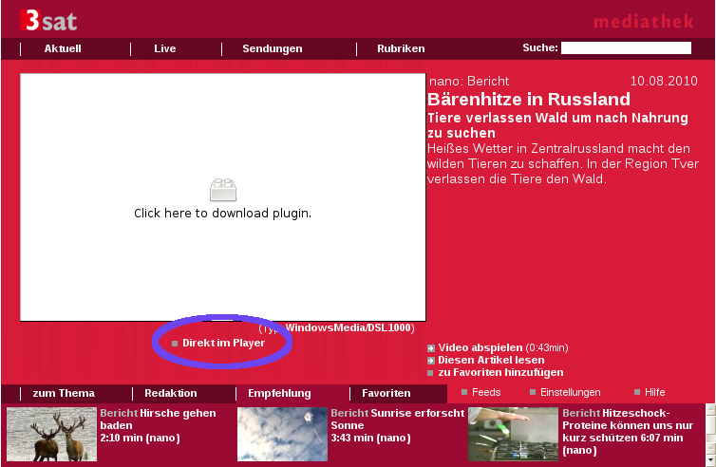Click the square bullet before Einstellungen

pos(533,392)
